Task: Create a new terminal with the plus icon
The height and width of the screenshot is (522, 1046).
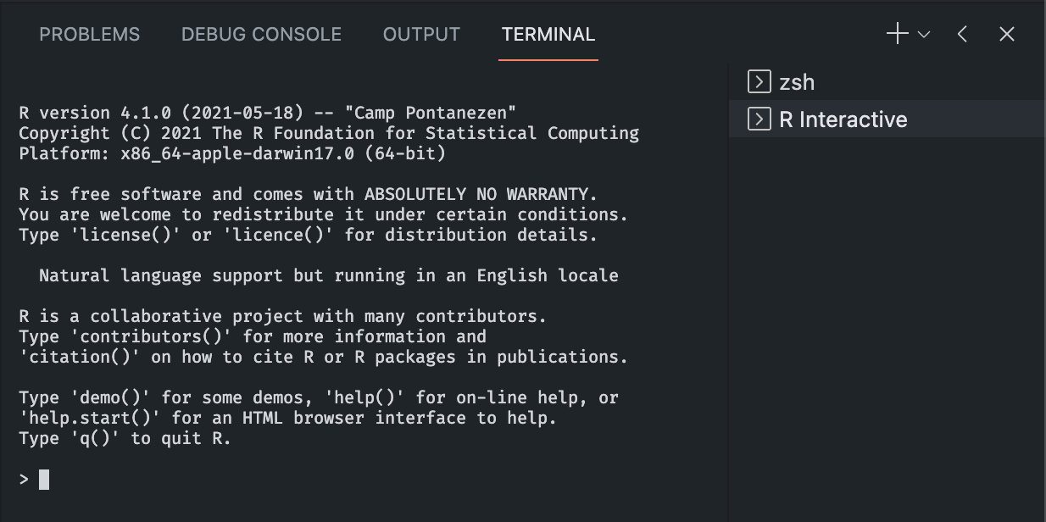Action: pyautogui.click(x=898, y=34)
